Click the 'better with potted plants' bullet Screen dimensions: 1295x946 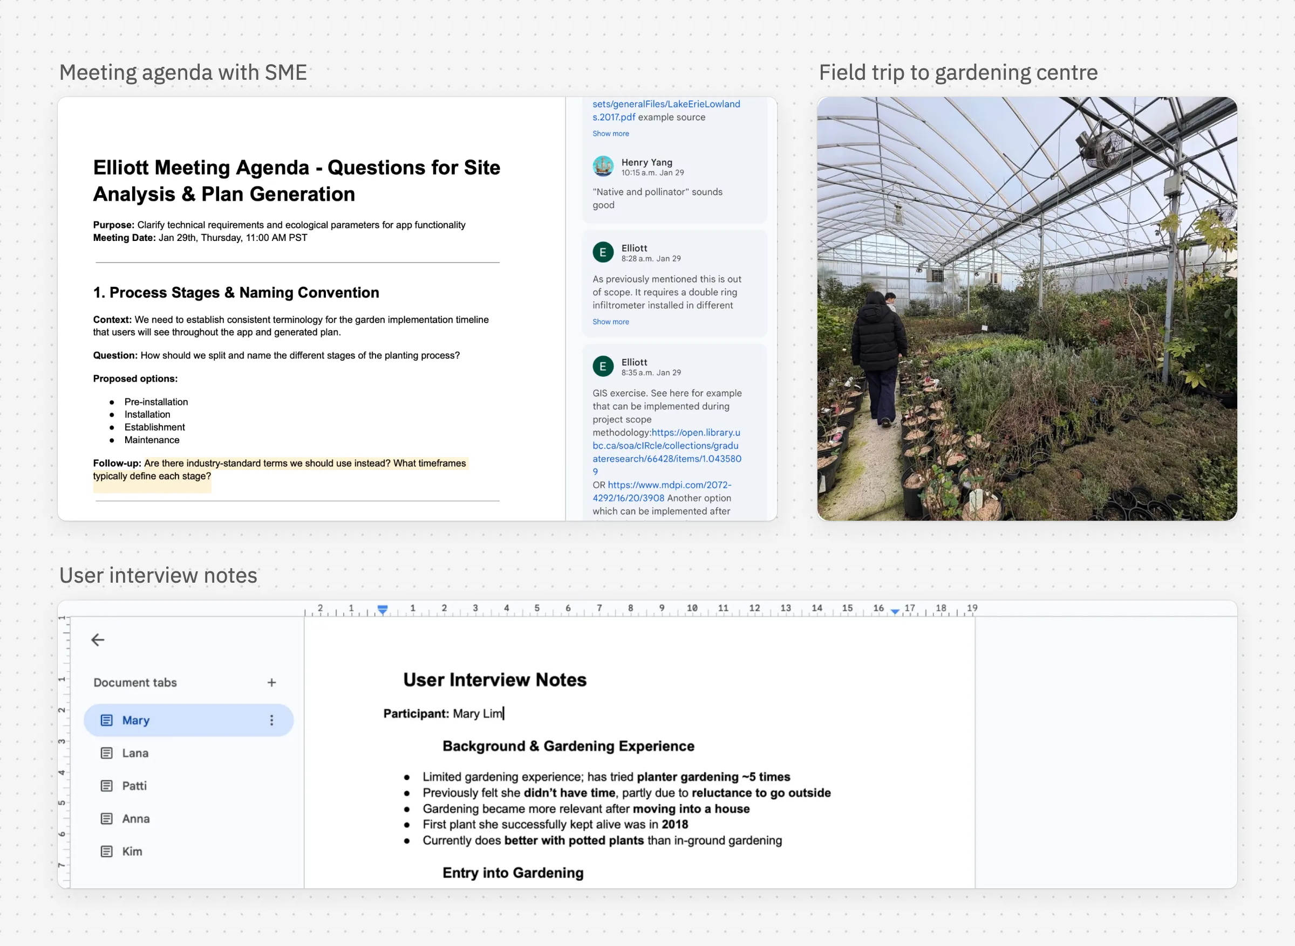[x=602, y=841]
